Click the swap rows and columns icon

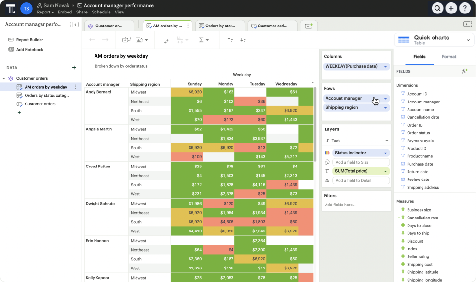pos(165,40)
